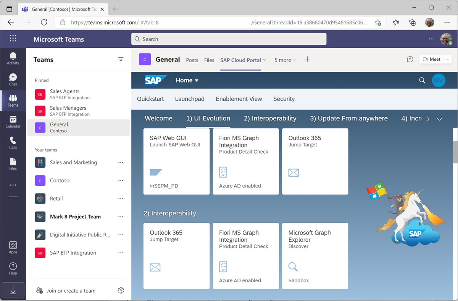The width and height of the screenshot is (458, 301).
Task: Click the Teams search box
Action: [x=229, y=39]
